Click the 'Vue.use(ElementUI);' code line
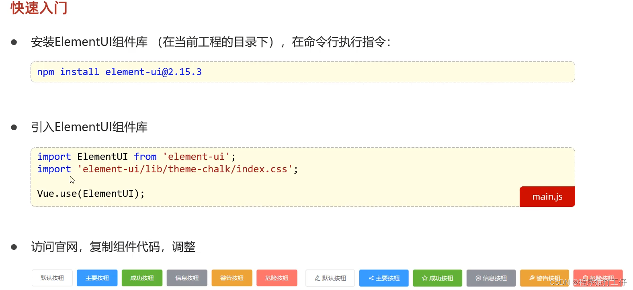633x290 pixels. tap(91, 194)
